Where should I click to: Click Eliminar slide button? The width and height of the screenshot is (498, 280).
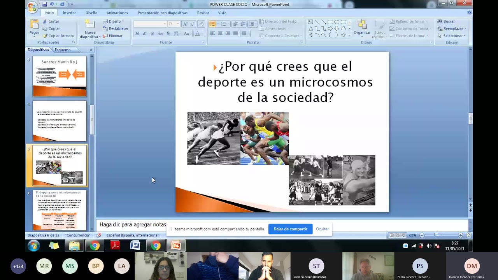pyautogui.click(x=113, y=36)
